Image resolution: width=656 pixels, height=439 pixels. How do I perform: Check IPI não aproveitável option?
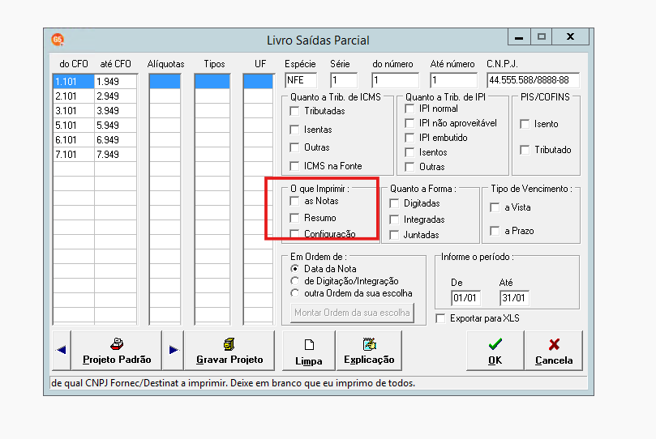409,123
